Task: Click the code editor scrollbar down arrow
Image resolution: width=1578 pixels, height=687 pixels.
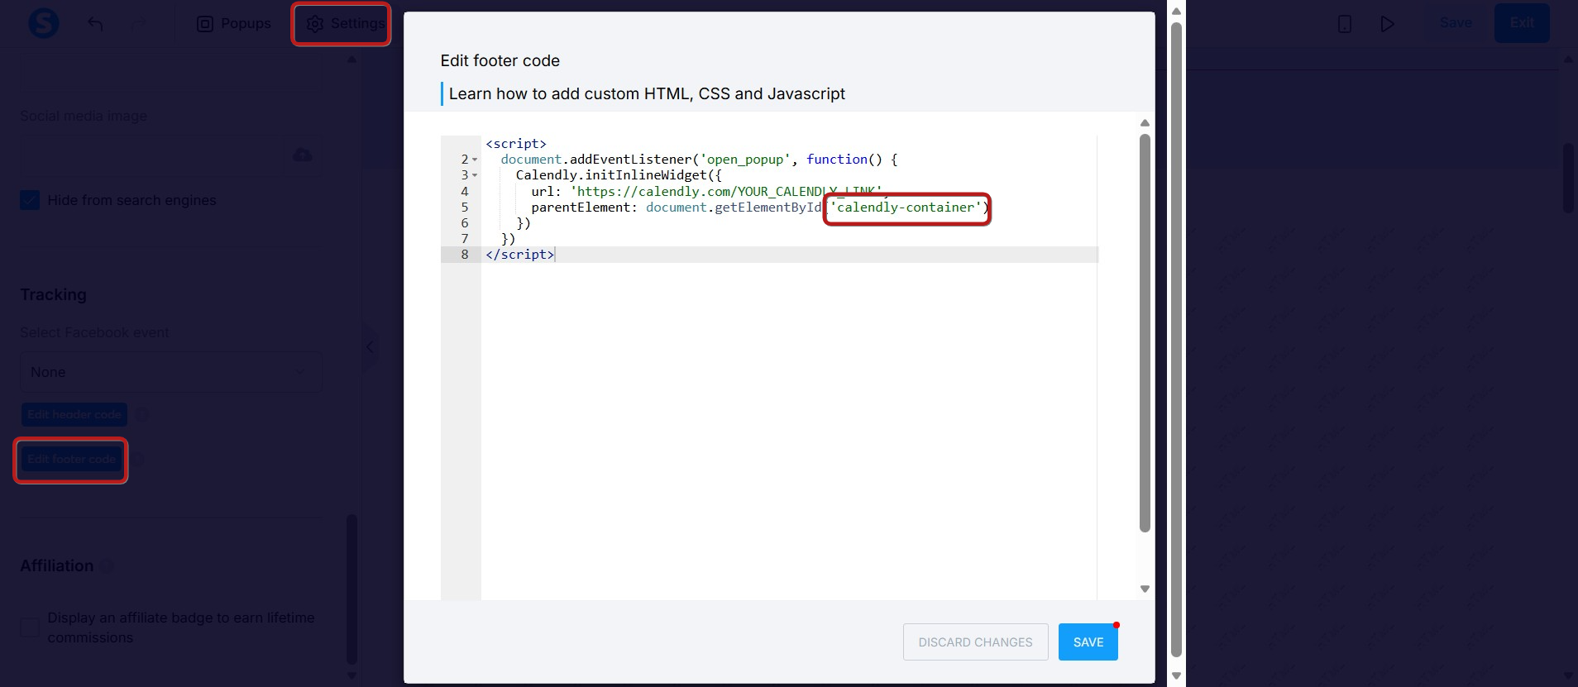Action: tap(1145, 589)
